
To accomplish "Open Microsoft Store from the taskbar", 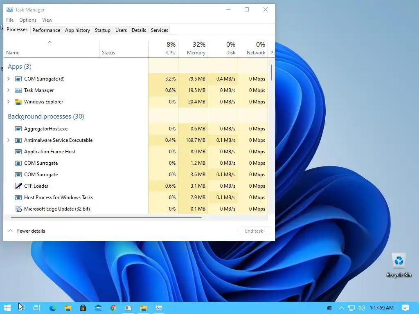I will (83, 308).
